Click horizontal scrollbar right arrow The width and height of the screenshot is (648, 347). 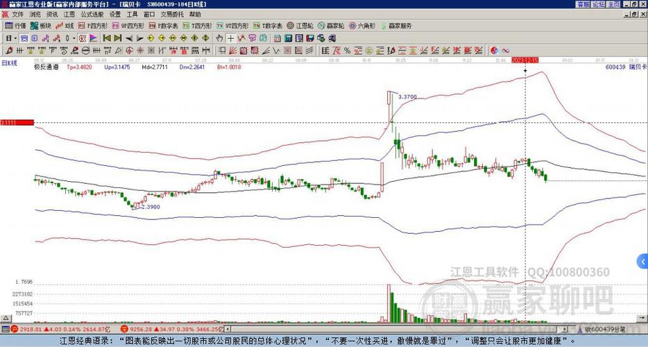tap(565, 330)
